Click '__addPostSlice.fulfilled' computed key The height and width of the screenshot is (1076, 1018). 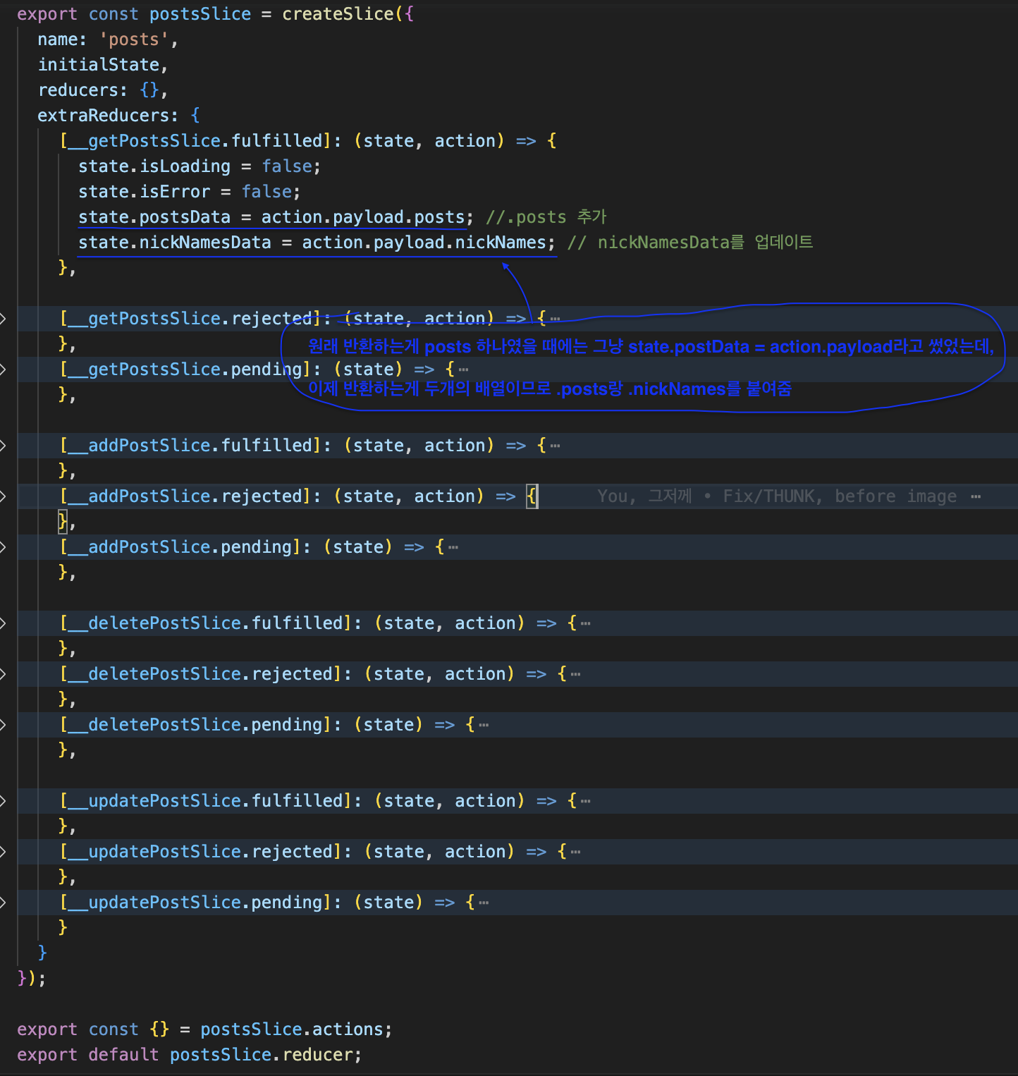[x=190, y=446]
